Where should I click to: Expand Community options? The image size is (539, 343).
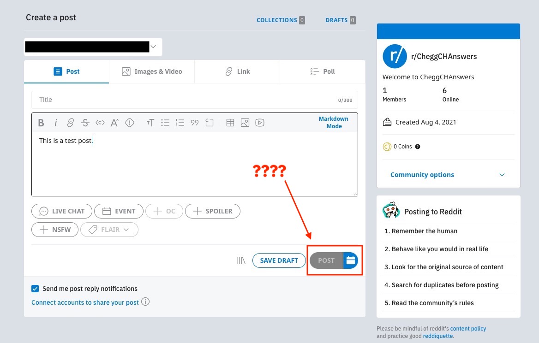448,175
